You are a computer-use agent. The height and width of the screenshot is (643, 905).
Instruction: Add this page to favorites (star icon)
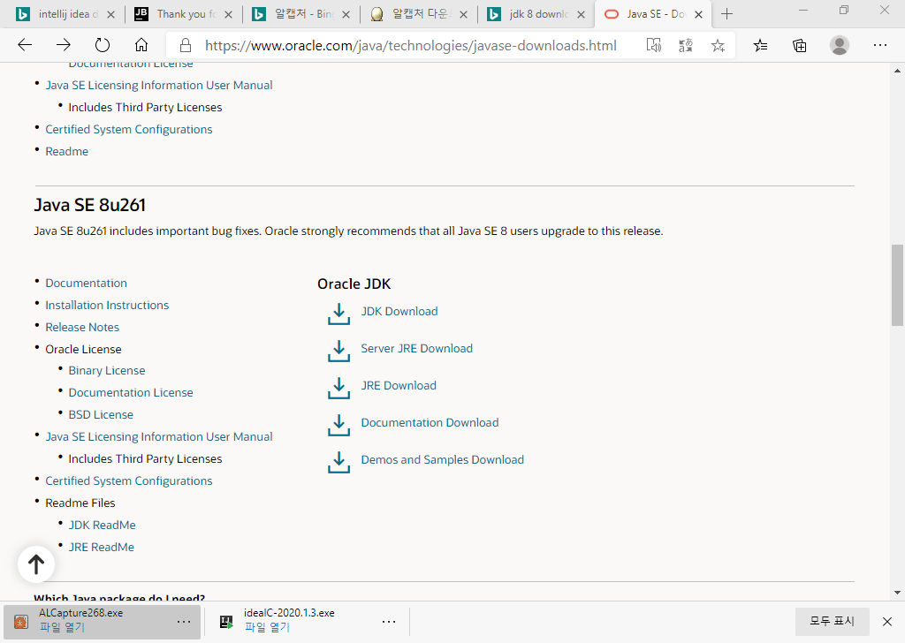[x=718, y=46]
